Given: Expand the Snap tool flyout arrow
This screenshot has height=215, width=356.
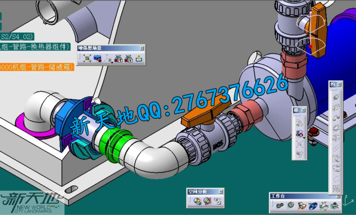Looking at the screenshot, I should 304,138.
